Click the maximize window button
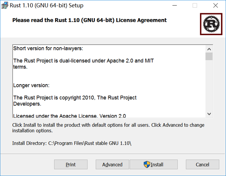The height and width of the screenshot is (176, 226). (195, 5)
